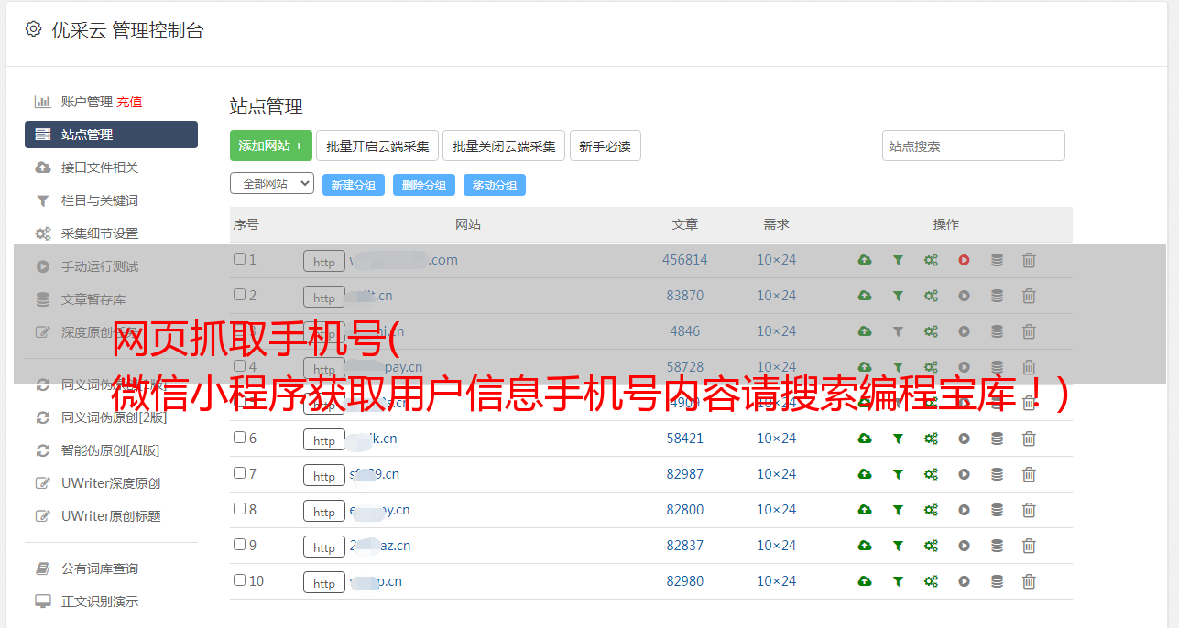Click the database icon in row 82980
1179x628 pixels.
[997, 581]
